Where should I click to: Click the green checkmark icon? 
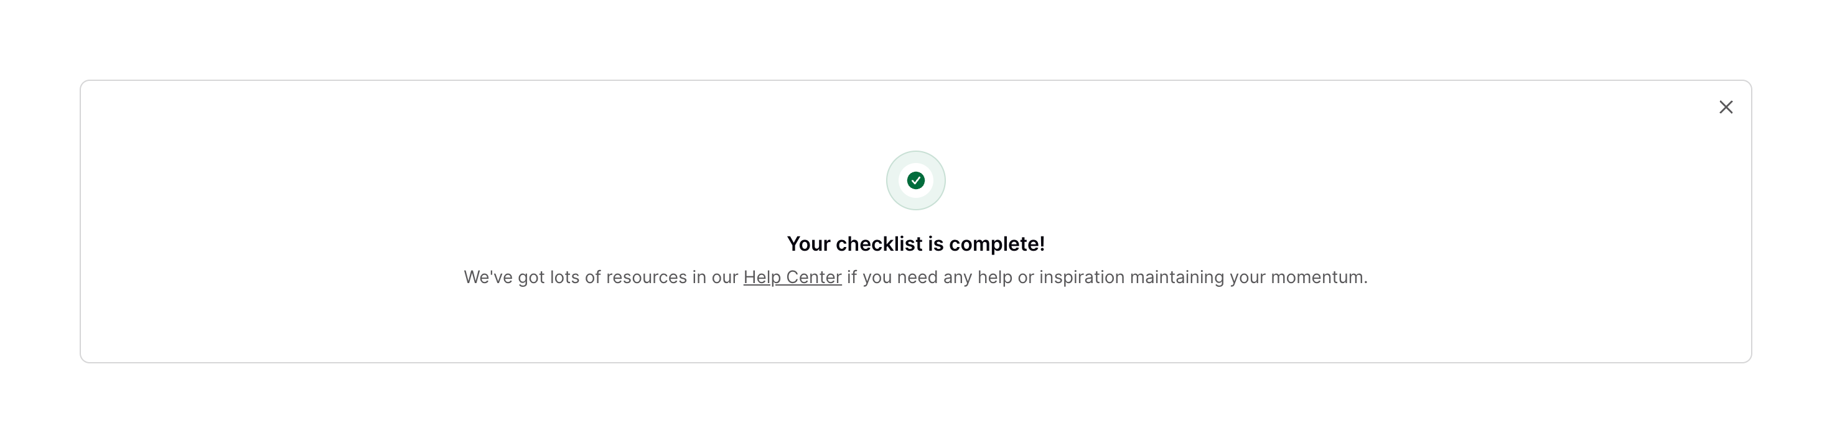[915, 180]
